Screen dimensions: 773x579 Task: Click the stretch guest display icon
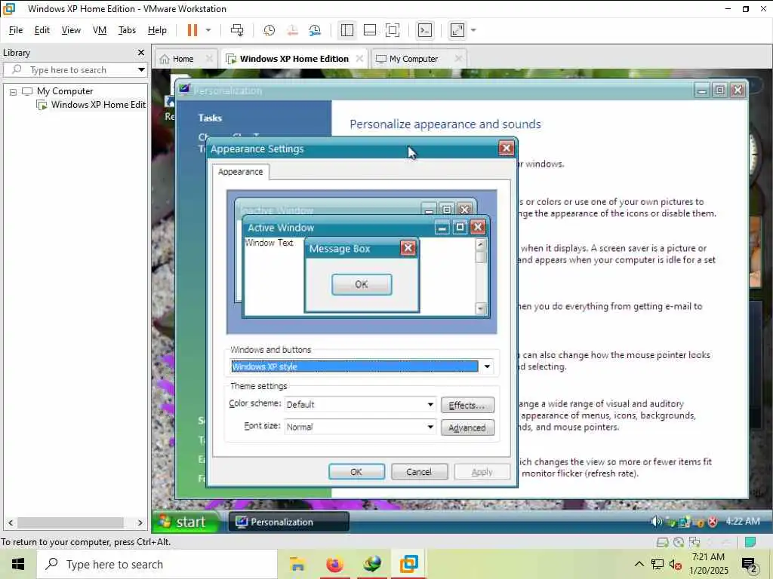(457, 30)
